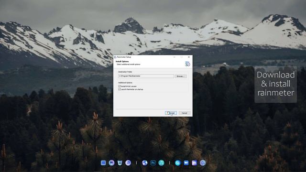Open the music note app in dock

[161, 163]
